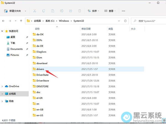Open the three-dot more options menu
The height and width of the screenshot is (124, 166).
pos(123,11)
